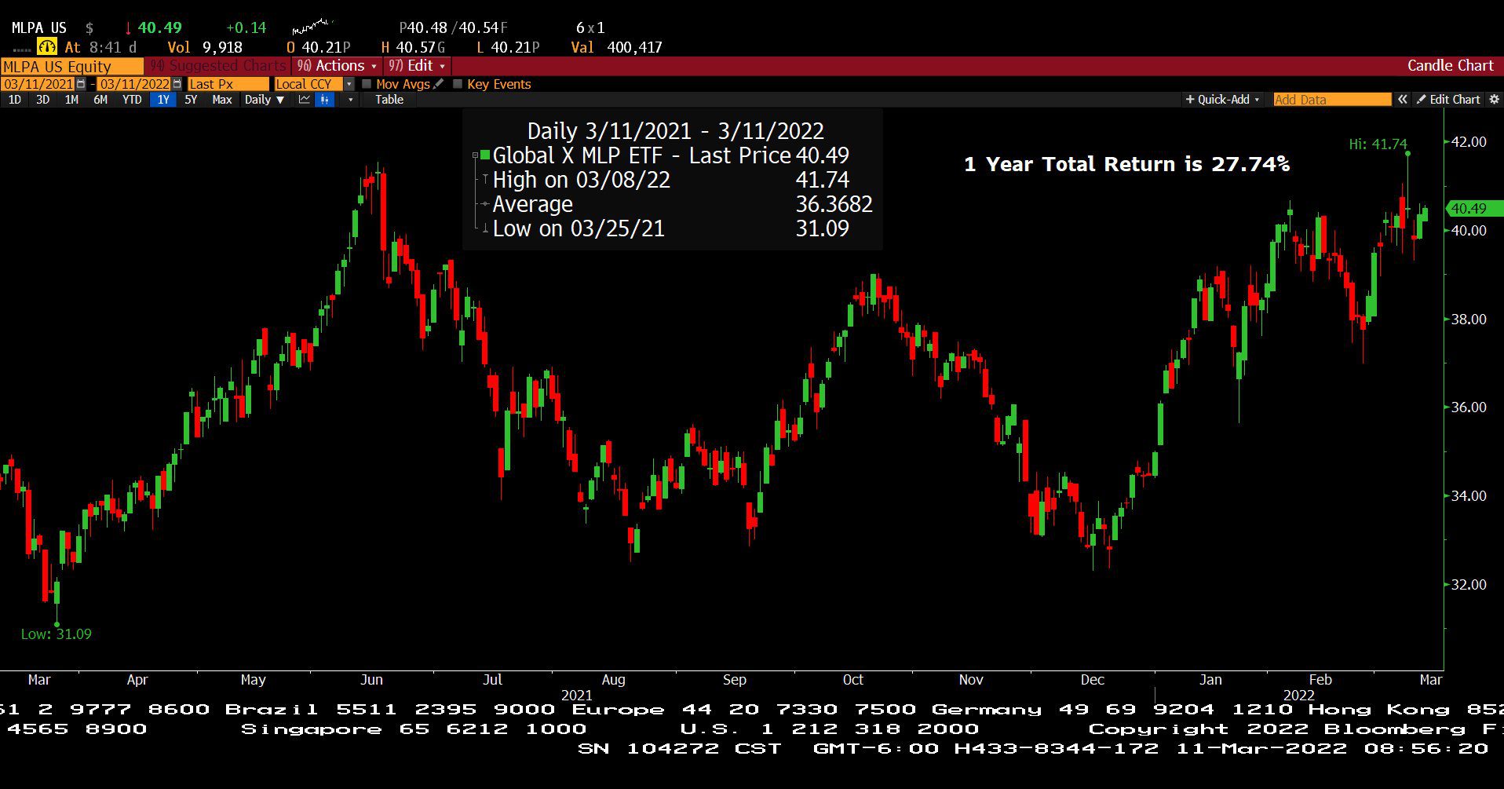Open the 97) Edit menu

417,66
